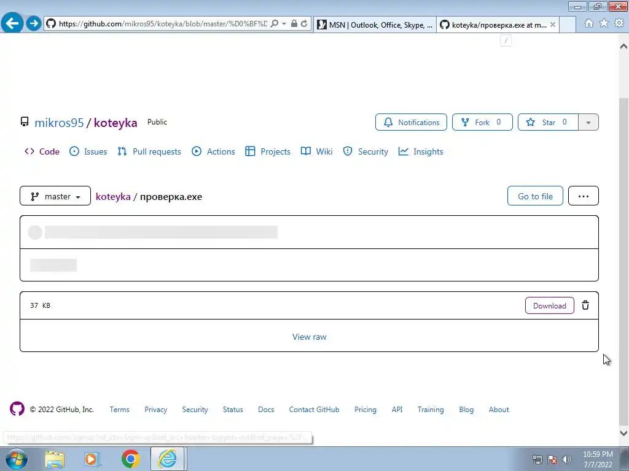629x471 pixels.
Task: Go back with the browser back arrow
Action: pyautogui.click(x=12, y=23)
